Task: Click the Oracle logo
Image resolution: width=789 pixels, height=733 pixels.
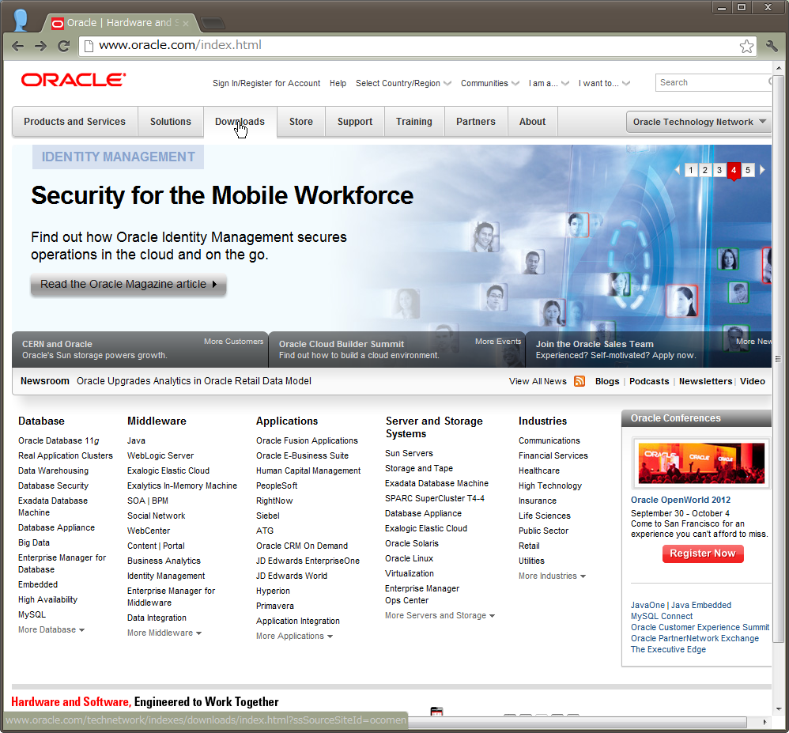Action: click(x=73, y=80)
